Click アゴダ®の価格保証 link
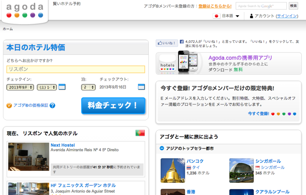This screenshot has height=195, width=306. pyautogui.click(x=31, y=105)
